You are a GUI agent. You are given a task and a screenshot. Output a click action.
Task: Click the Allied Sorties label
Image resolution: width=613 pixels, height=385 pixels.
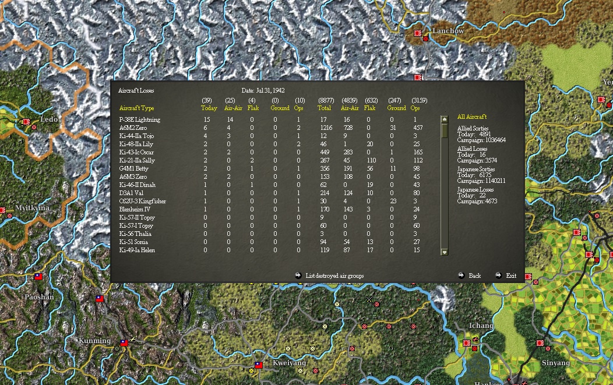[473, 128]
